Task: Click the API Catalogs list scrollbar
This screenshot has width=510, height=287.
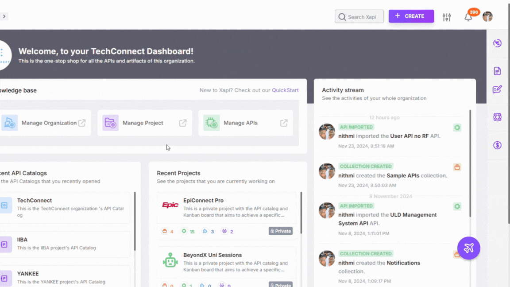Action: point(135,221)
